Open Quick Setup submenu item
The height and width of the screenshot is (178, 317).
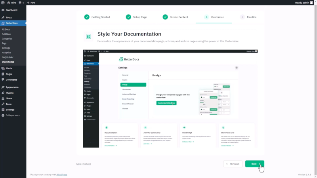click(x=8, y=62)
